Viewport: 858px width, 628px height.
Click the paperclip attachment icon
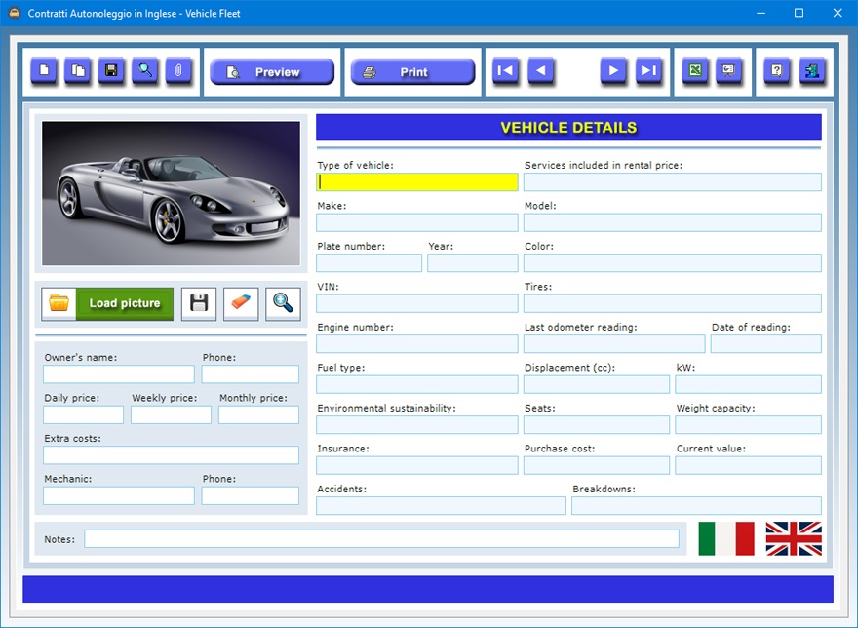point(178,71)
